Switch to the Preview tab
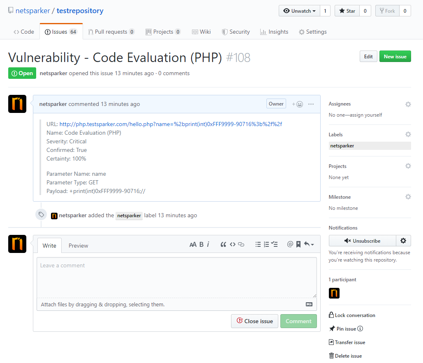This screenshot has width=423, height=363. point(78,246)
